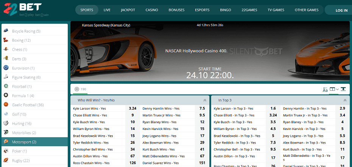Viewport: 352px width, 167px height.
Task: Click the Golf ball icon
Action: click(x=6, y=114)
